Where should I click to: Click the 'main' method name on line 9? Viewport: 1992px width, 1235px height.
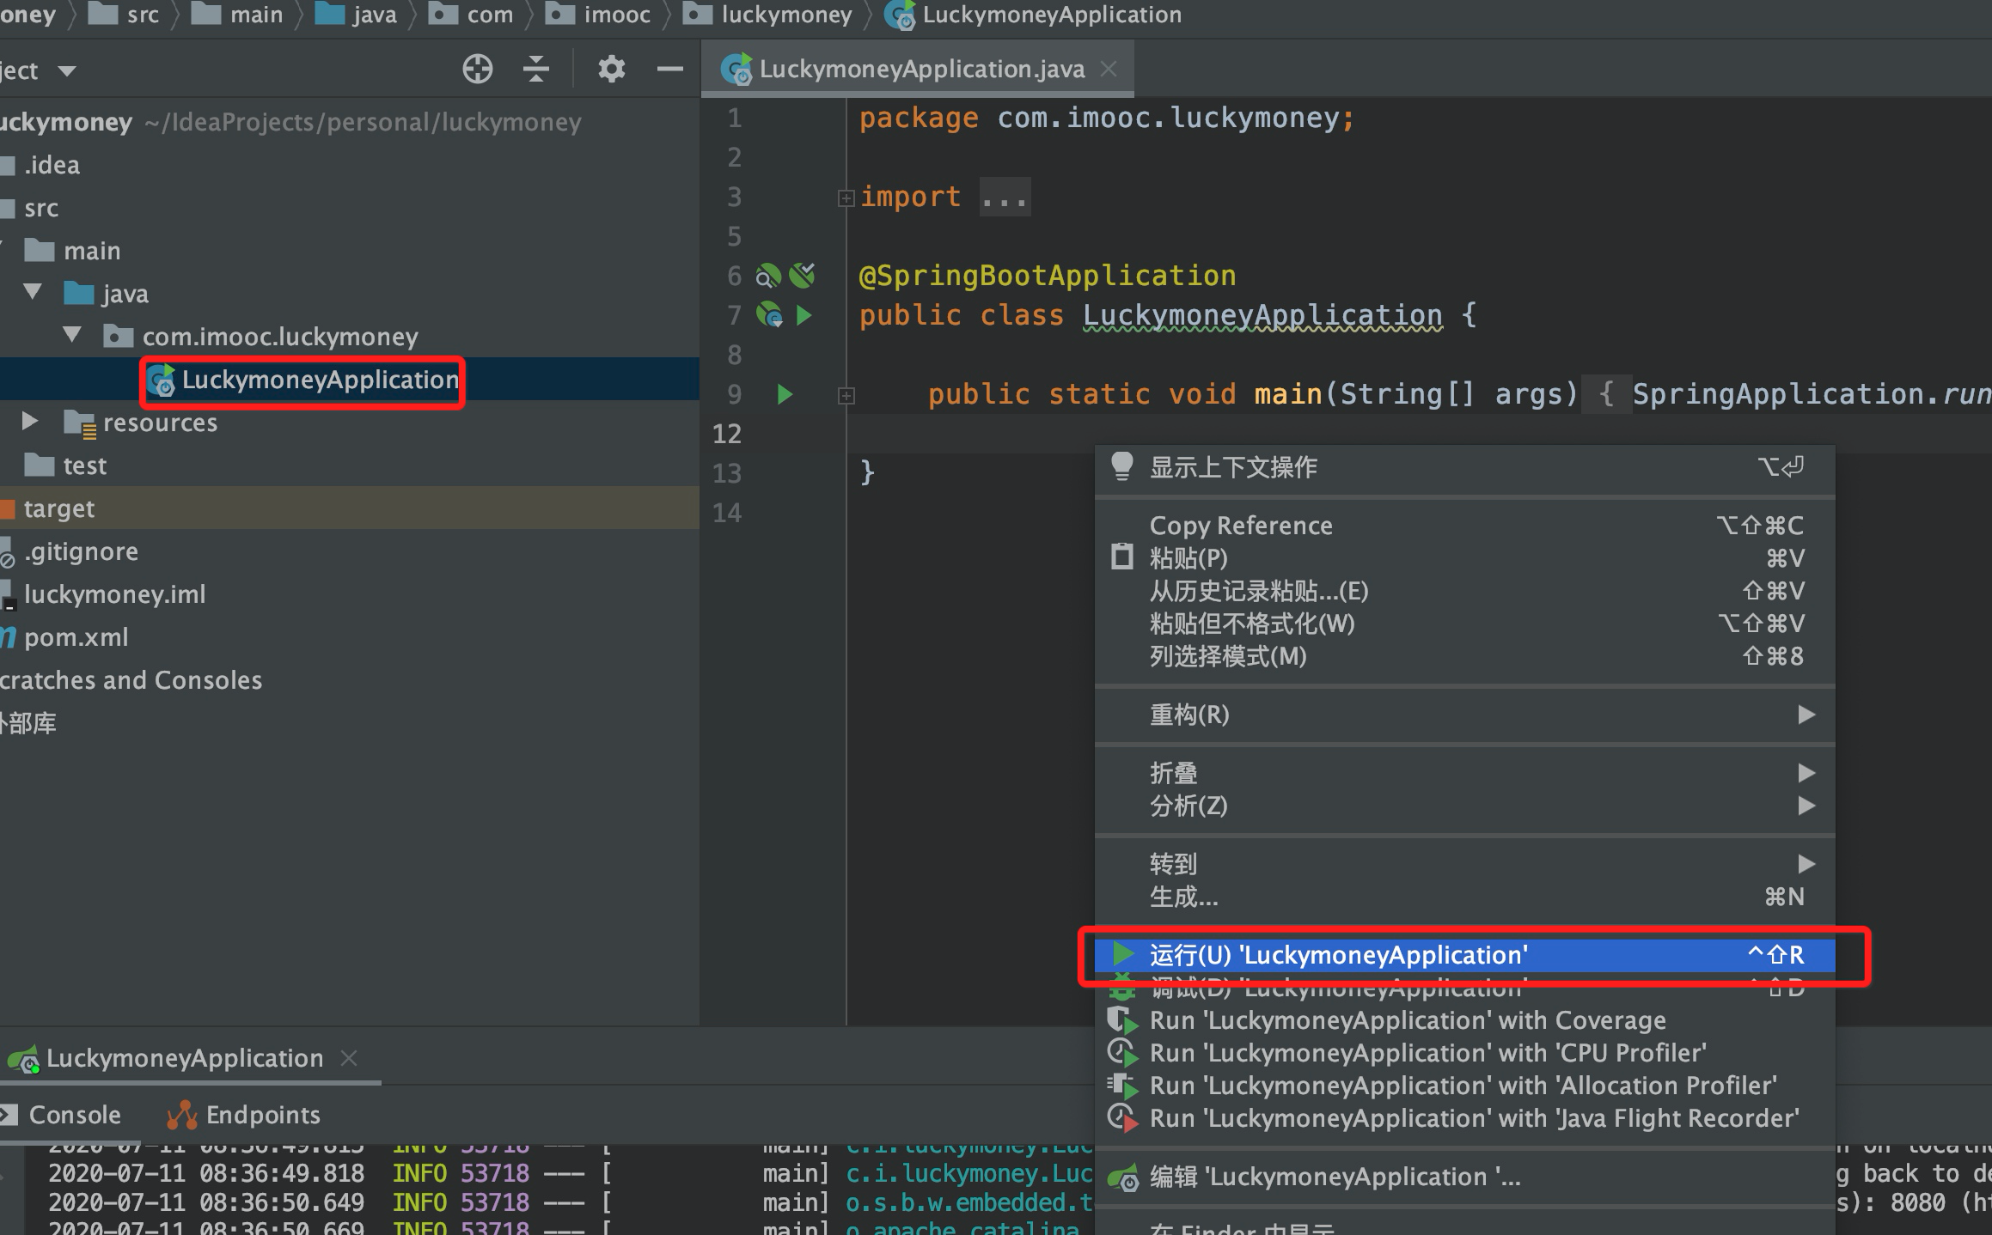(1288, 394)
